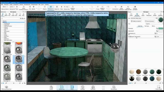This screenshot has height=92, width=164.
Task: Activate the Tumble camera tool
Action: [x=51, y=8]
